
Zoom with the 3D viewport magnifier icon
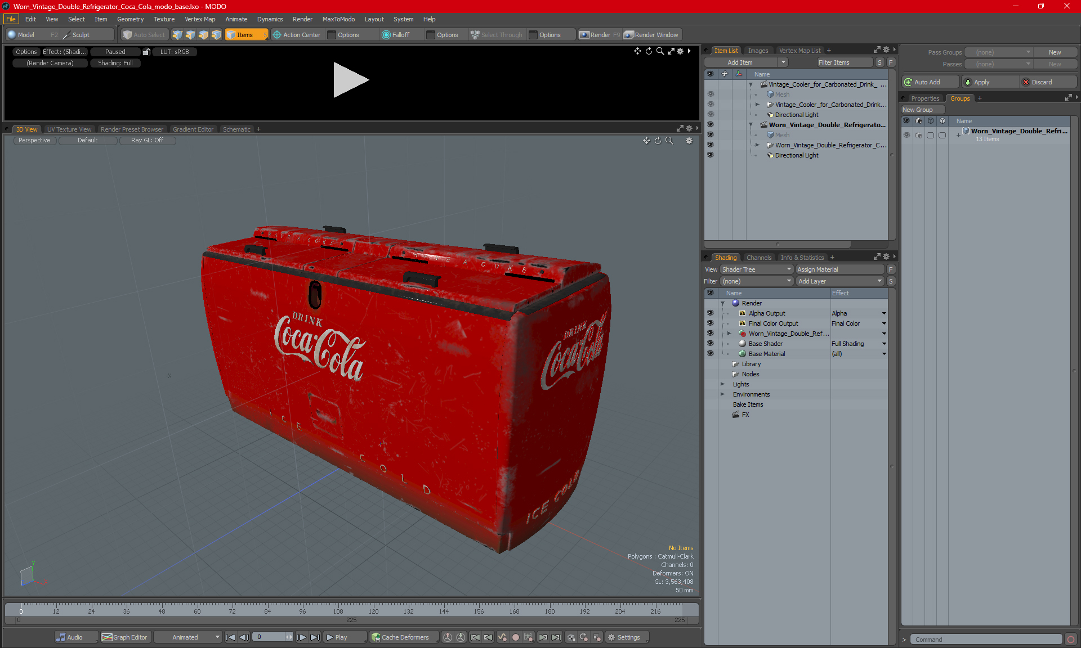pyautogui.click(x=669, y=141)
